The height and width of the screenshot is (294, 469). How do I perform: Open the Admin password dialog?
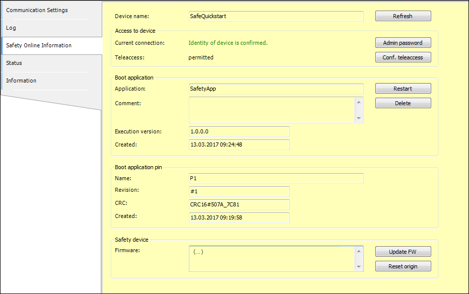coord(403,42)
